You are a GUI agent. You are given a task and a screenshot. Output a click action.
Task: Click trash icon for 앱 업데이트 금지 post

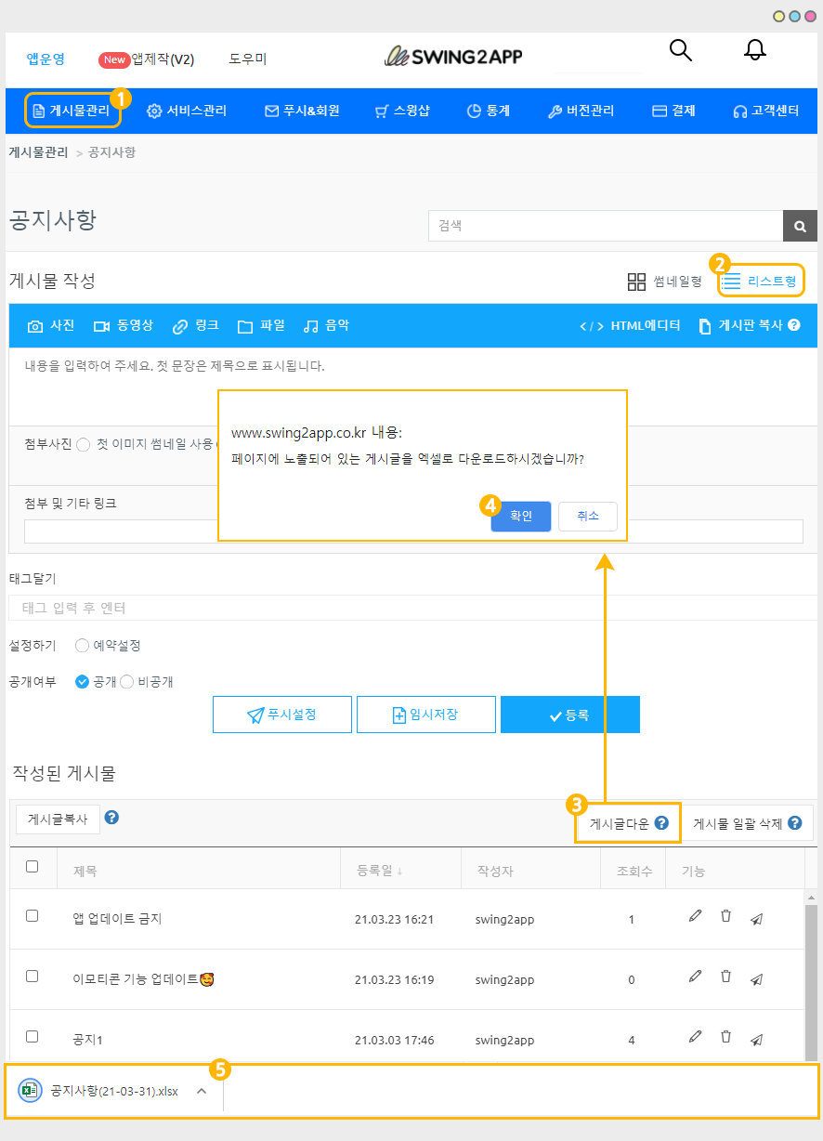tap(725, 916)
